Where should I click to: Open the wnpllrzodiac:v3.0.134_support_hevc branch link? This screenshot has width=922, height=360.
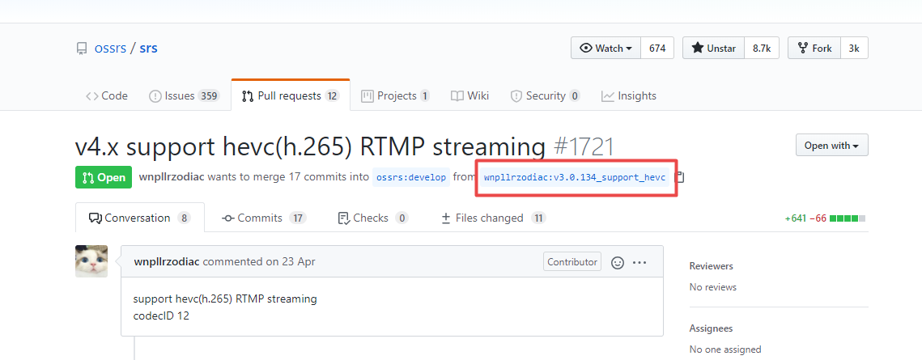coord(575,177)
